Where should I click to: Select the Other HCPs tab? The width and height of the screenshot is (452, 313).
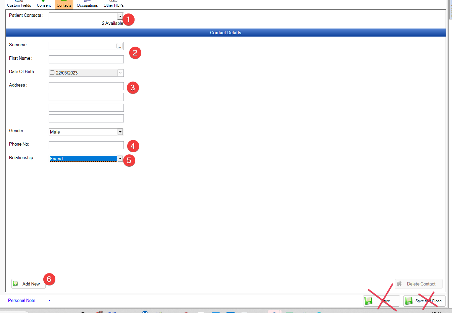[x=113, y=5]
